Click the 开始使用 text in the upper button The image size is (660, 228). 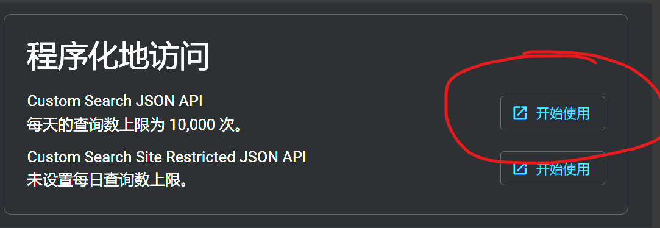562,114
